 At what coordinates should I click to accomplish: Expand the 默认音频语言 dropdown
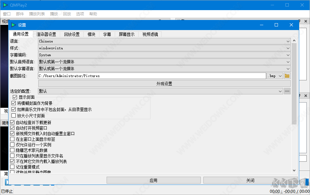tap(287, 62)
